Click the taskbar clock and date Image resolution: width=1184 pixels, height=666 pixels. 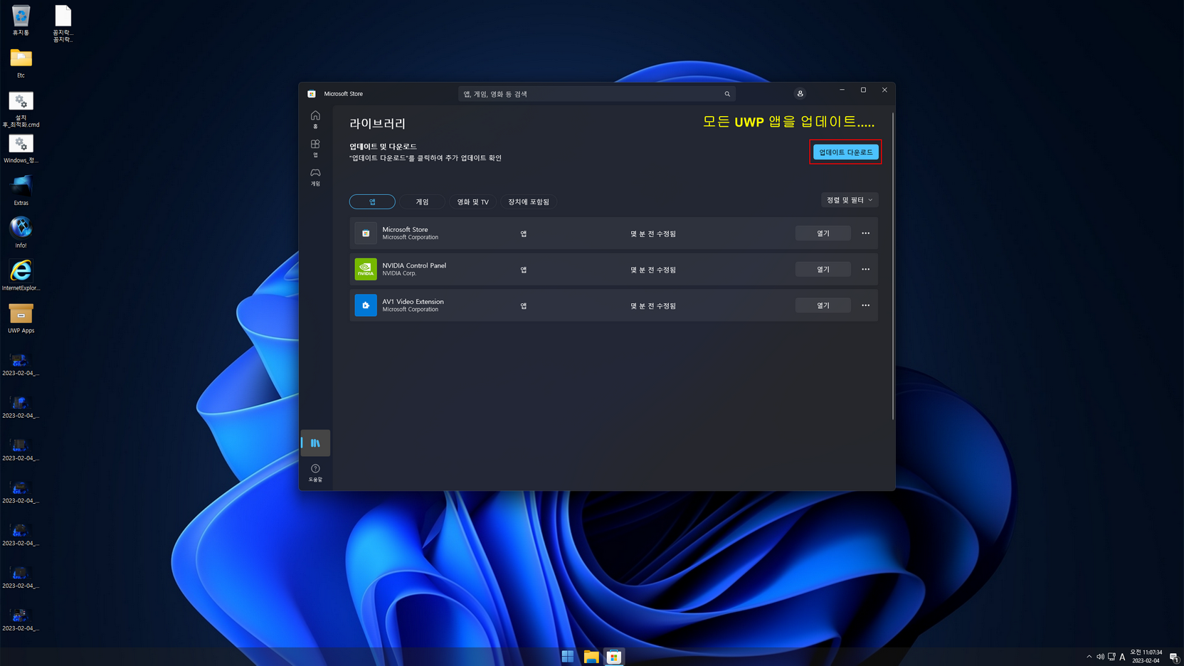click(x=1146, y=656)
